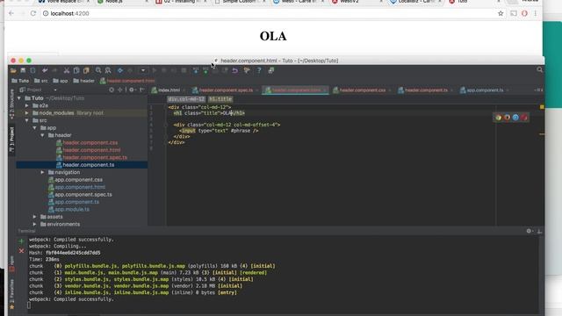Click the Search Everywhere magnifier icon
The height and width of the screenshot is (316, 562).
pyautogui.click(x=539, y=70)
